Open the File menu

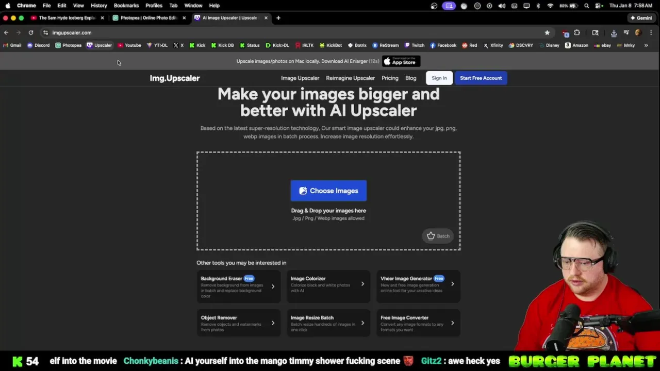(x=46, y=5)
